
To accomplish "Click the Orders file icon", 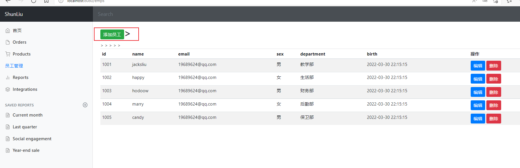I will [x=8, y=42].
